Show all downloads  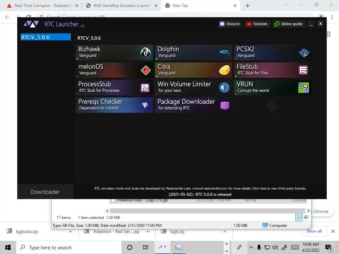pos(314,231)
